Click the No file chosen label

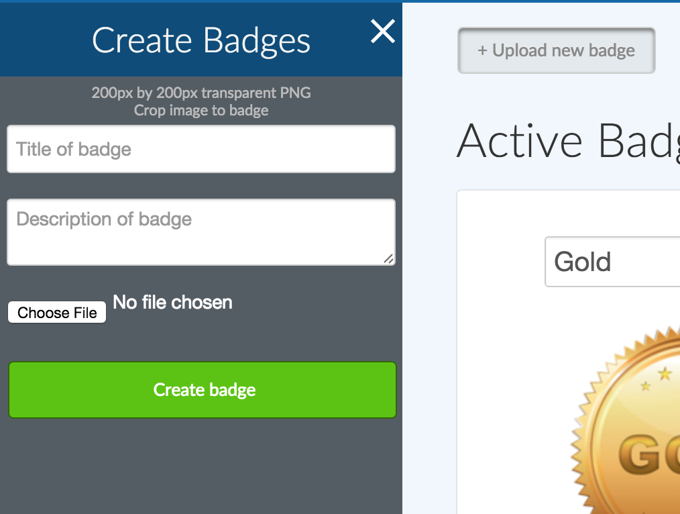point(172,303)
